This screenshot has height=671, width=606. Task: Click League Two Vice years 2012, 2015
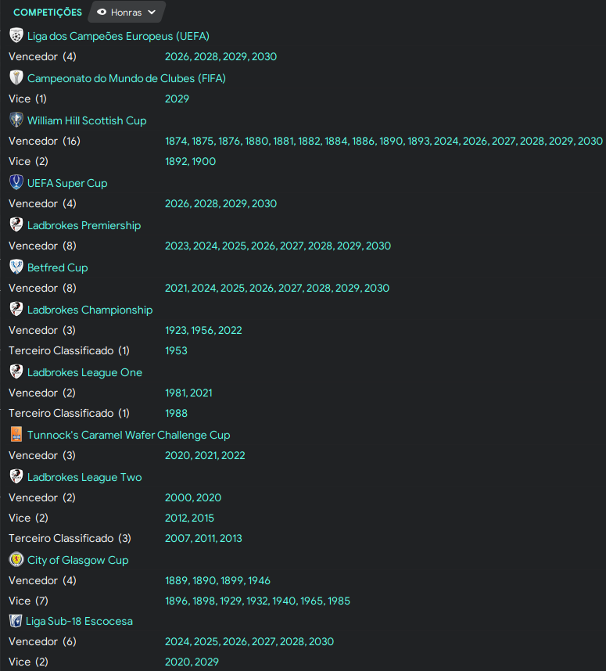(x=189, y=518)
